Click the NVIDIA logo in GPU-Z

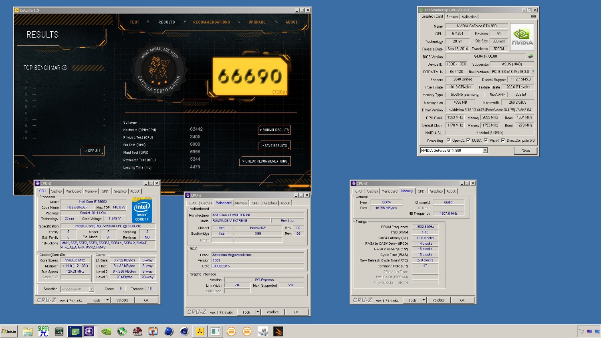click(x=522, y=37)
